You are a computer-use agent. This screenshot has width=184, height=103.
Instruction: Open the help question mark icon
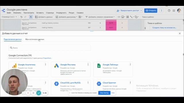point(169,11)
